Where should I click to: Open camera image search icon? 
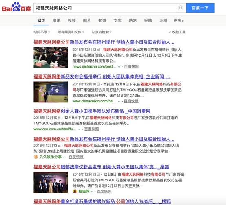(x=180, y=8)
